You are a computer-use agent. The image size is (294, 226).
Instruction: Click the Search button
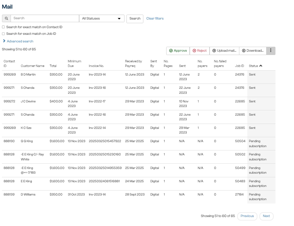coord(135,19)
